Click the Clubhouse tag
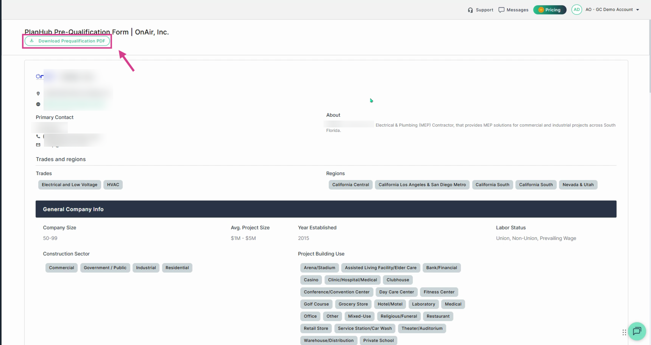651x345 pixels. (398, 280)
